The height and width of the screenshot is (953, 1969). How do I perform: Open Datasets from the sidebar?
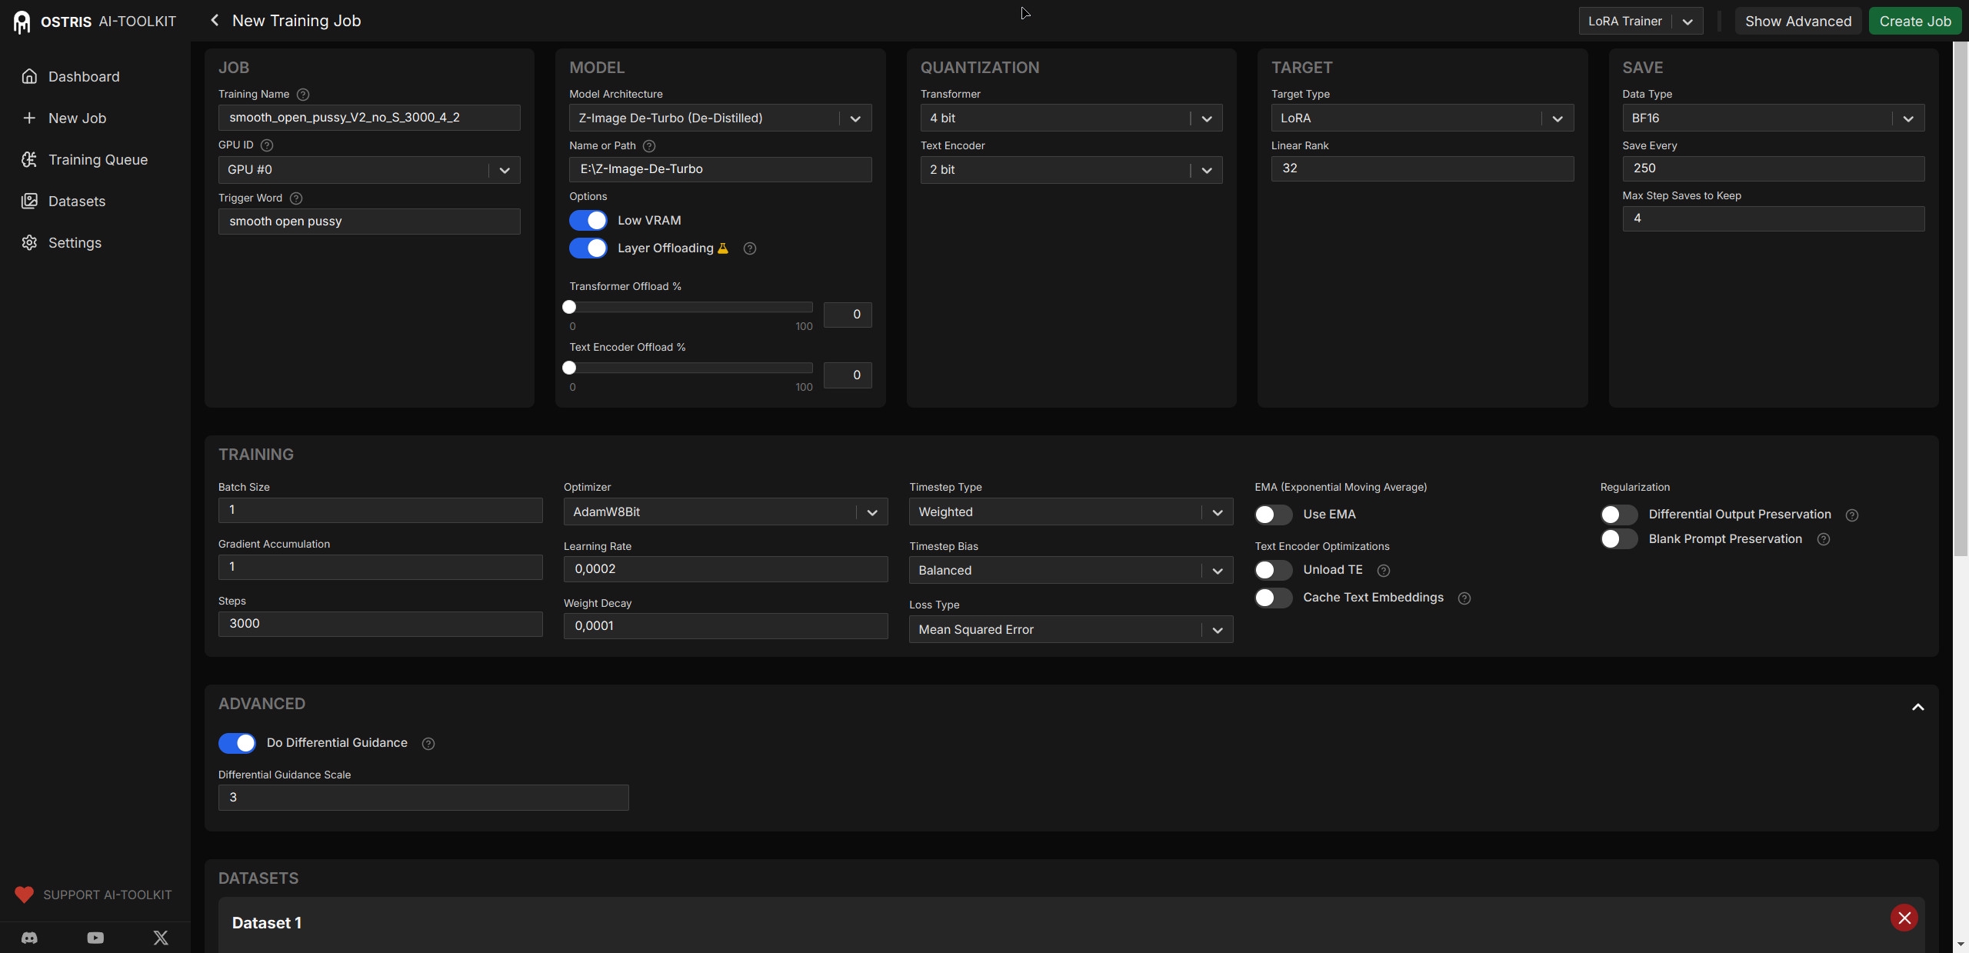pos(77,202)
